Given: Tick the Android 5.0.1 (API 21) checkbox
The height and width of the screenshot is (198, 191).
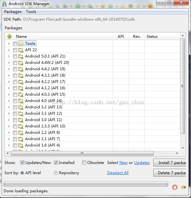Looking at the screenshot, I should pos(15,56).
